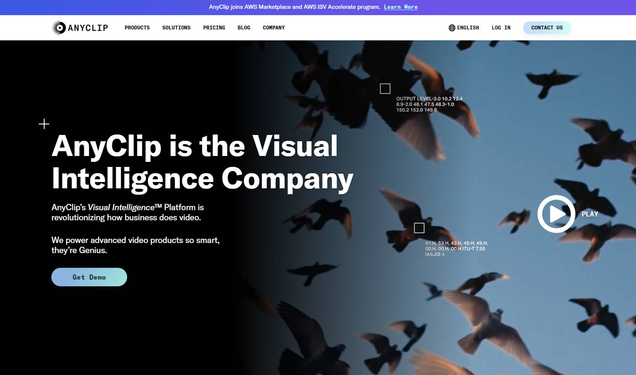This screenshot has width=636, height=375.
Task: Open the Blog page
Action: 244,28
